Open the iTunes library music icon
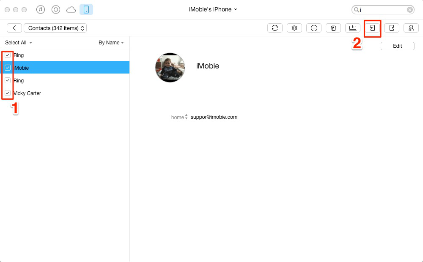Image resolution: width=423 pixels, height=262 pixels. pyautogui.click(x=41, y=10)
